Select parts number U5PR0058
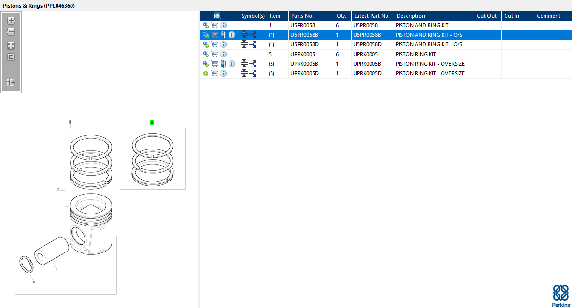The image size is (572, 308). pyautogui.click(x=302, y=25)
